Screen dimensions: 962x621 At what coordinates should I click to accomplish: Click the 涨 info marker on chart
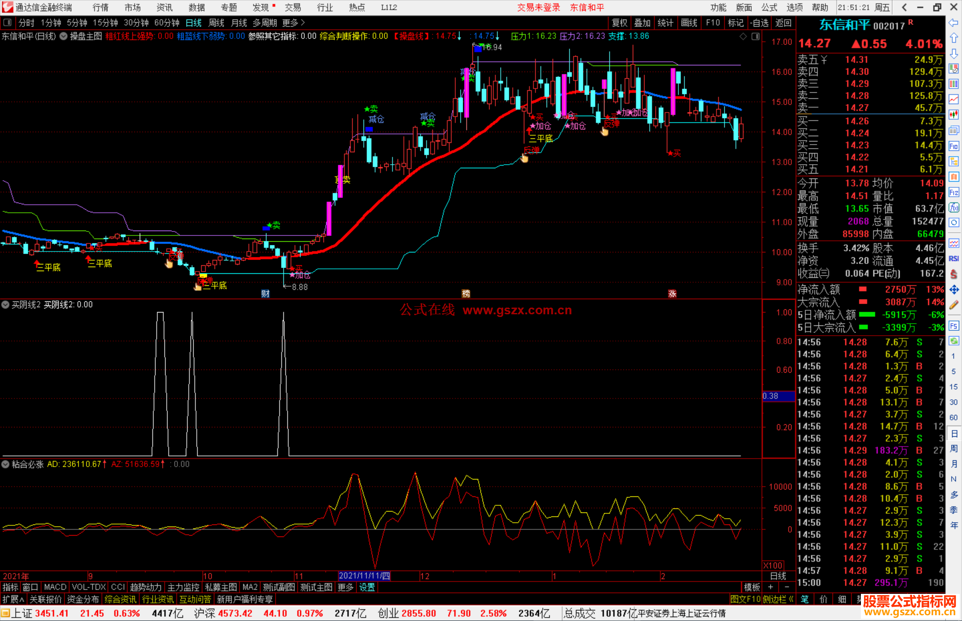[672, 293]
